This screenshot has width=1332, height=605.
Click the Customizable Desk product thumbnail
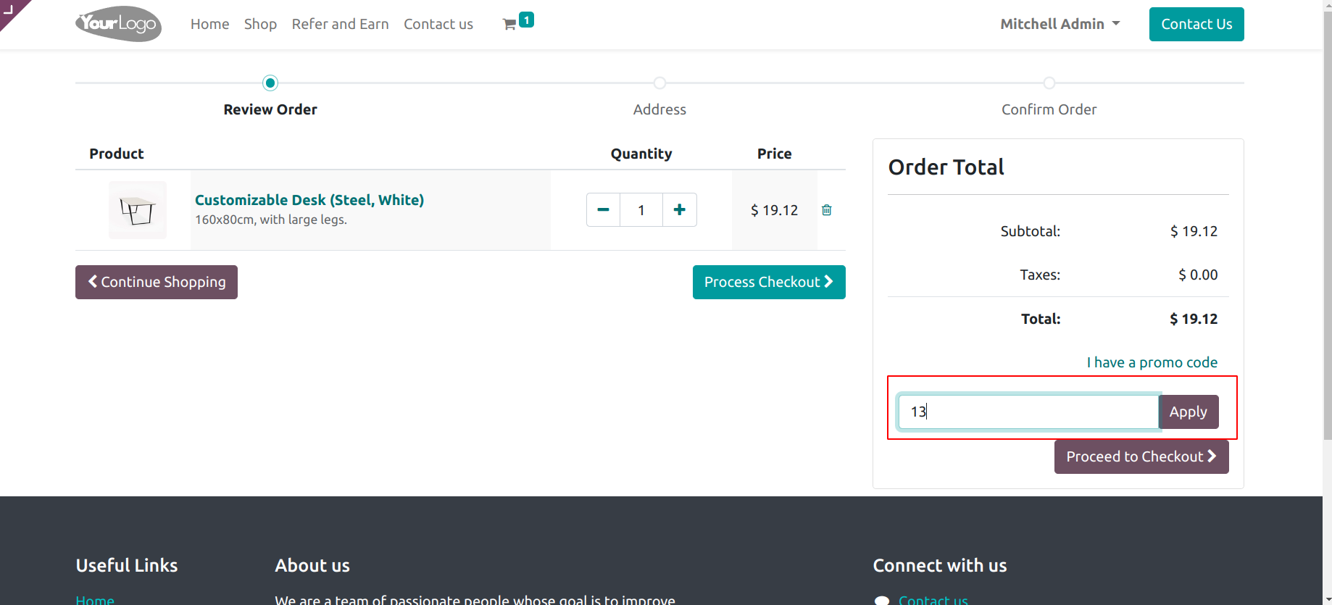[x=138, y=210]
